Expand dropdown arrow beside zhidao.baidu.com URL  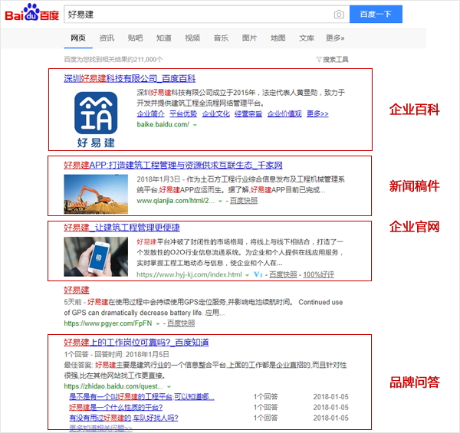(x=168, y=387)
